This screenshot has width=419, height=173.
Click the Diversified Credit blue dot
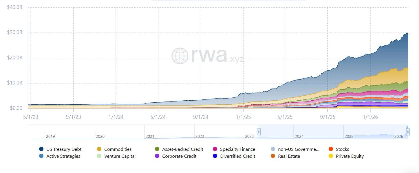215,156
